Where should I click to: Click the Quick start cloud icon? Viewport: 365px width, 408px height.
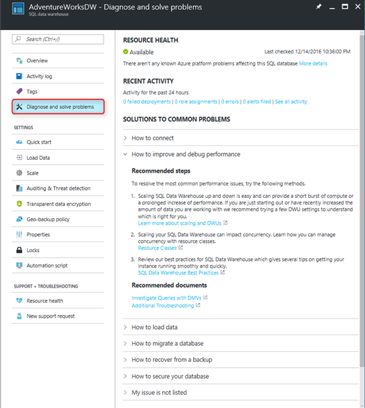[19, 142]
